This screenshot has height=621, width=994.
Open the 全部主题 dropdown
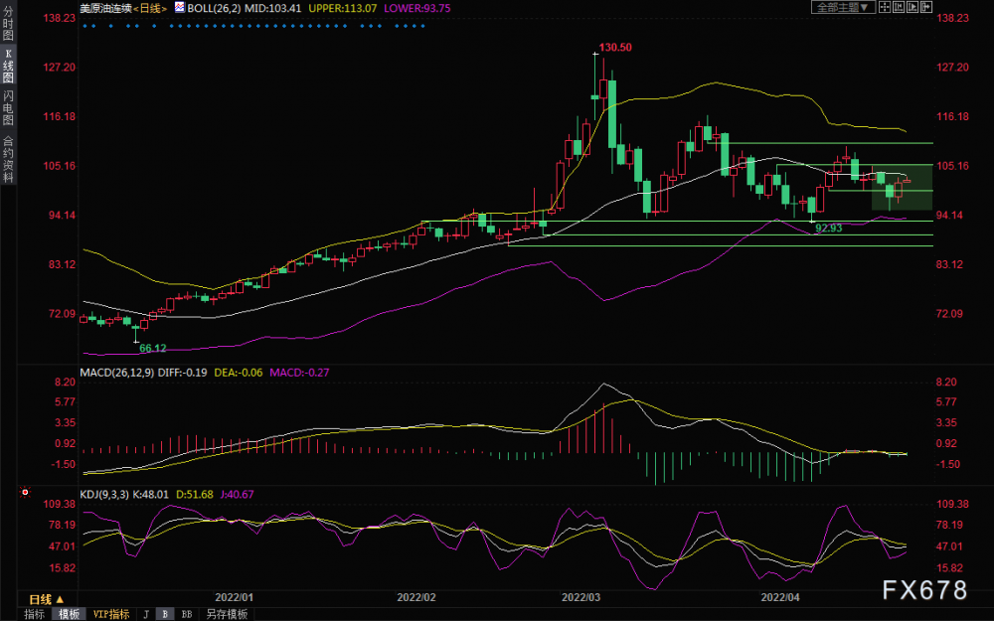(x=843, y=7)
